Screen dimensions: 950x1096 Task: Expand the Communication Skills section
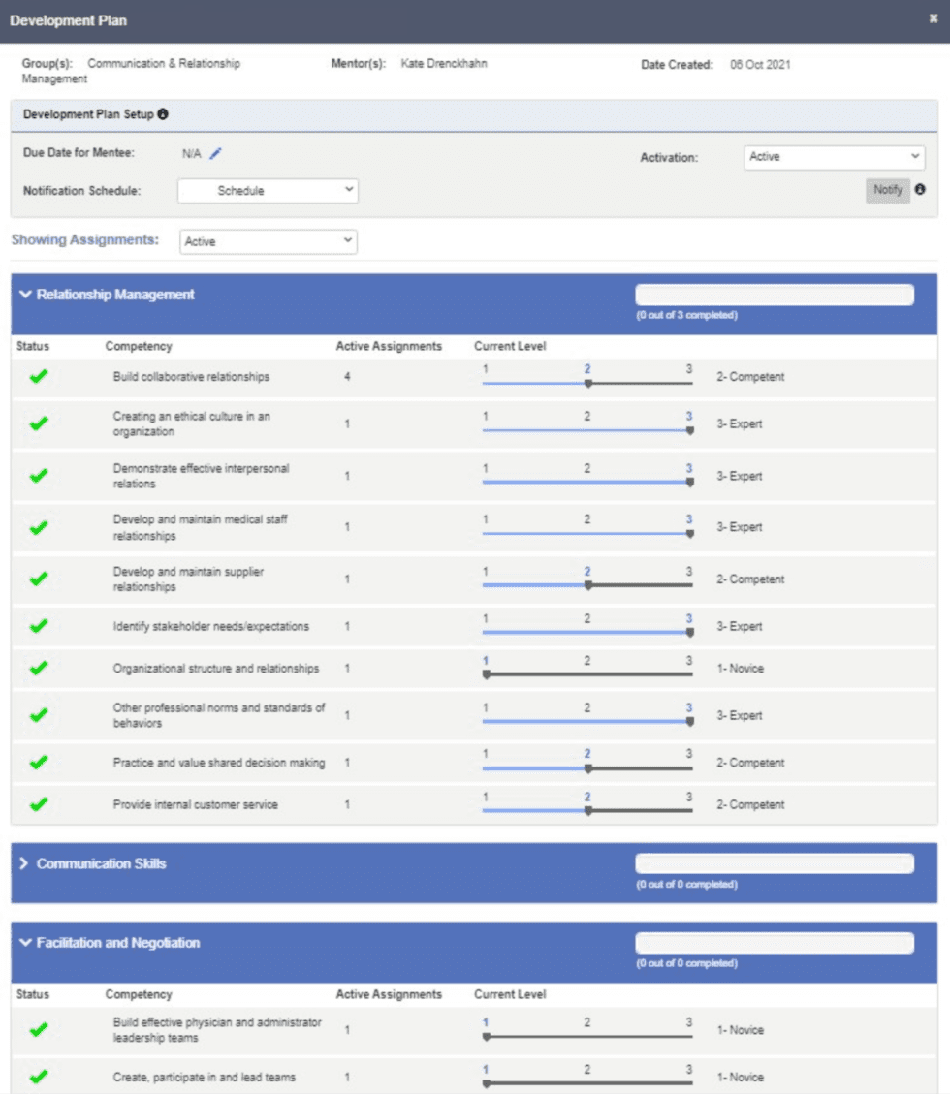pyautogui.click(x=25, y=863)
